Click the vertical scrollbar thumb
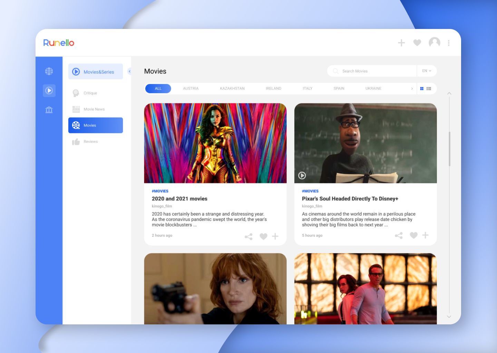This screenshot has width=497, height=353. [x=449, y=149]
